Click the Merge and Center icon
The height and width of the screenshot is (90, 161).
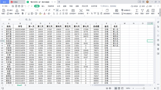pyautogui.click(x=73, y=10)
